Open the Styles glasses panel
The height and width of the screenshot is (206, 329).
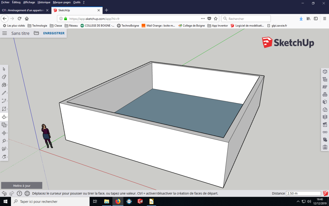(325, 132)
